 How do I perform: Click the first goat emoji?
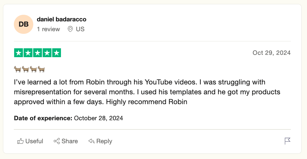point(17,69)
